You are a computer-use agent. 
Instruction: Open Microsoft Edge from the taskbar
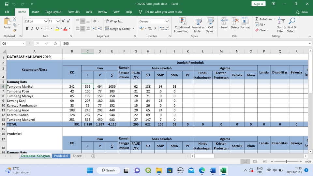202,170
